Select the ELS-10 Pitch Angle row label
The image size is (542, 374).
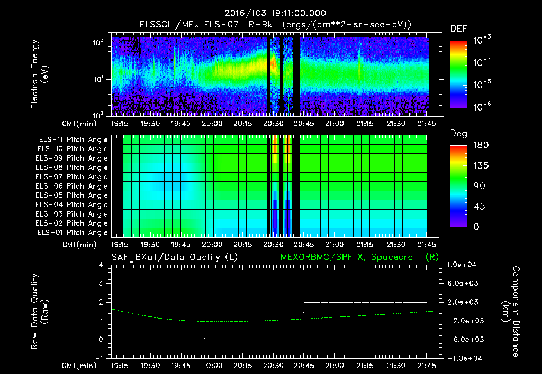73,149
